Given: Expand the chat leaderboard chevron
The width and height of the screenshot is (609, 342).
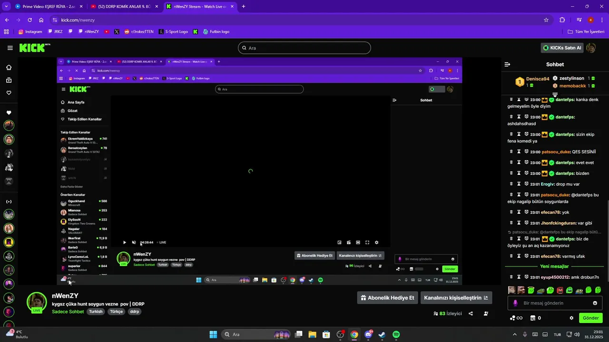Looking at the screenshot, I should tap(555, 95).
